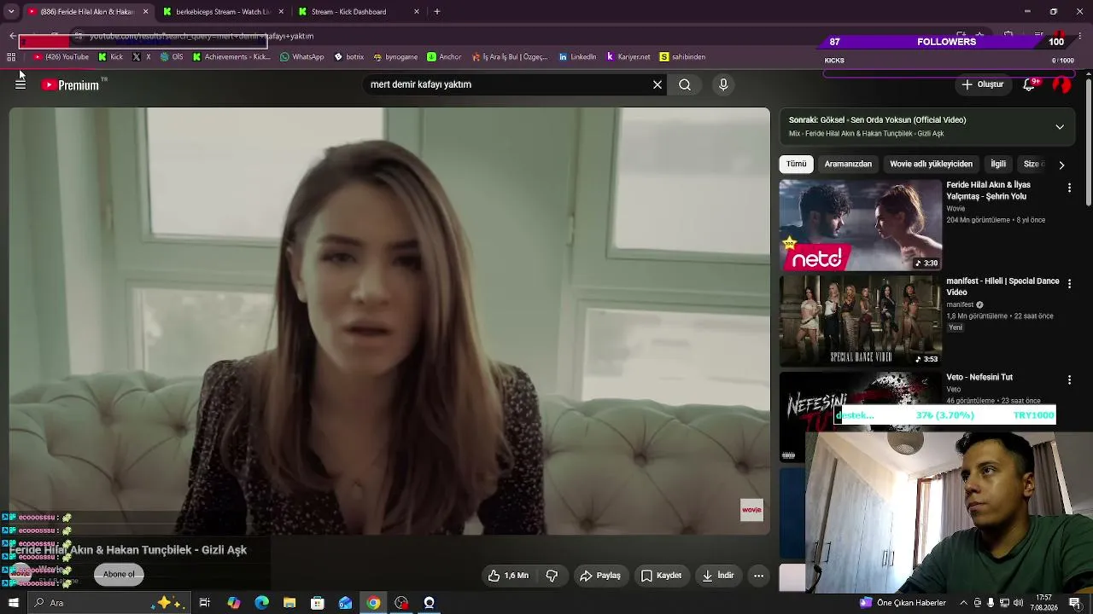Screen dimensions: 1093x614
Task: Run search with the magnifier button
Action: 685,84
